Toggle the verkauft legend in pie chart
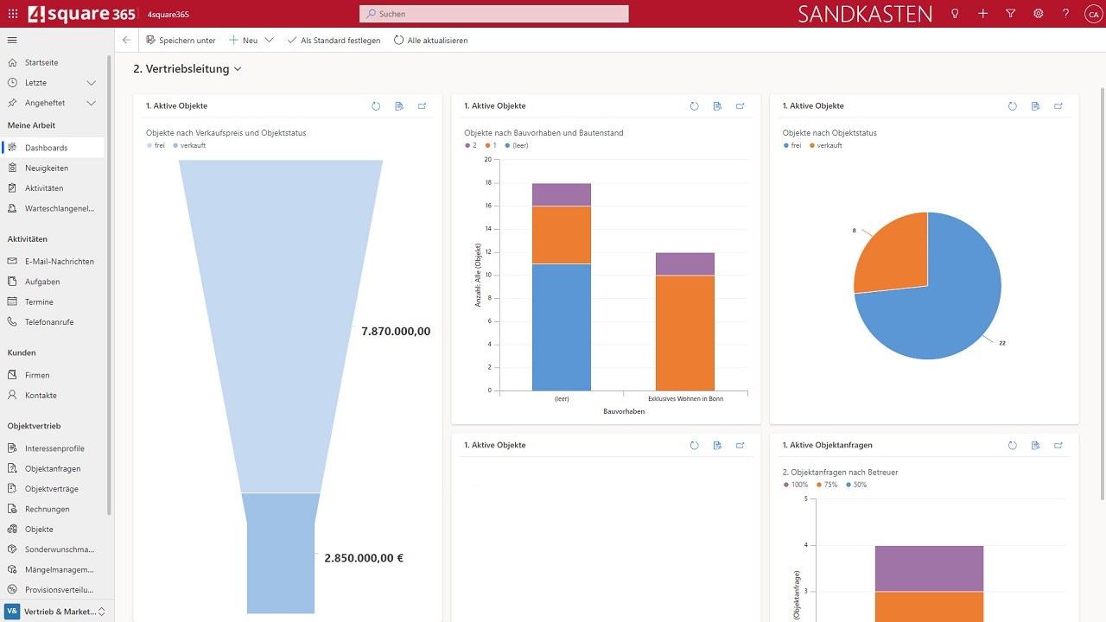This screenshot has width=1106, height=622. click(825, 146)
